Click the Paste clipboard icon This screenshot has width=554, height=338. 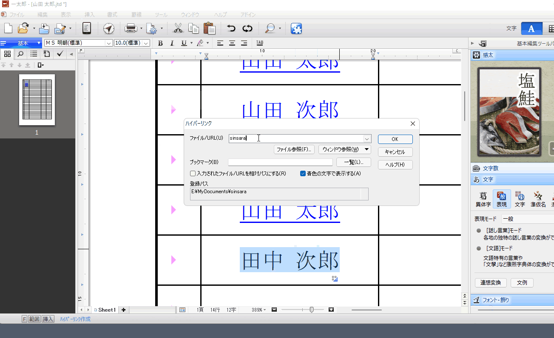click(x=209, y=28)
